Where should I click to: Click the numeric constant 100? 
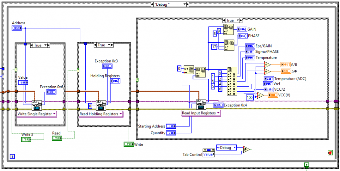click(250, 97)
